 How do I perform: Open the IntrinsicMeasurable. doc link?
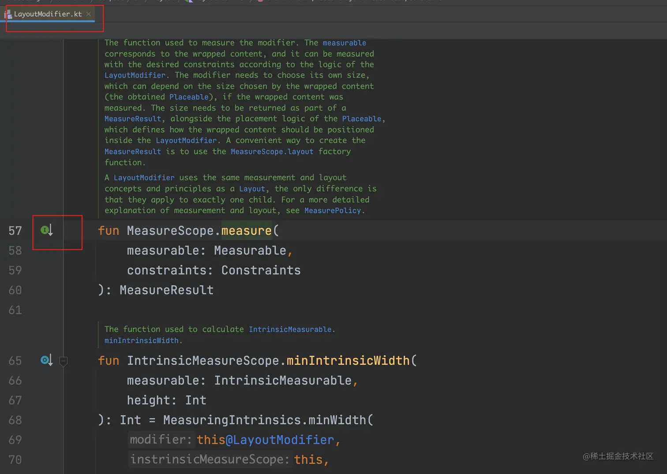pyautogui.click(x=292, y=330)
